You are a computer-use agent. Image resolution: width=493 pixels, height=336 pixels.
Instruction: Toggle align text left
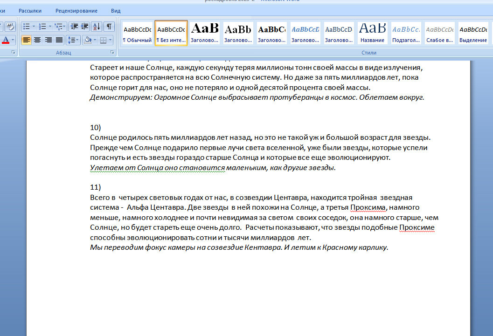(x=27, y=40)
